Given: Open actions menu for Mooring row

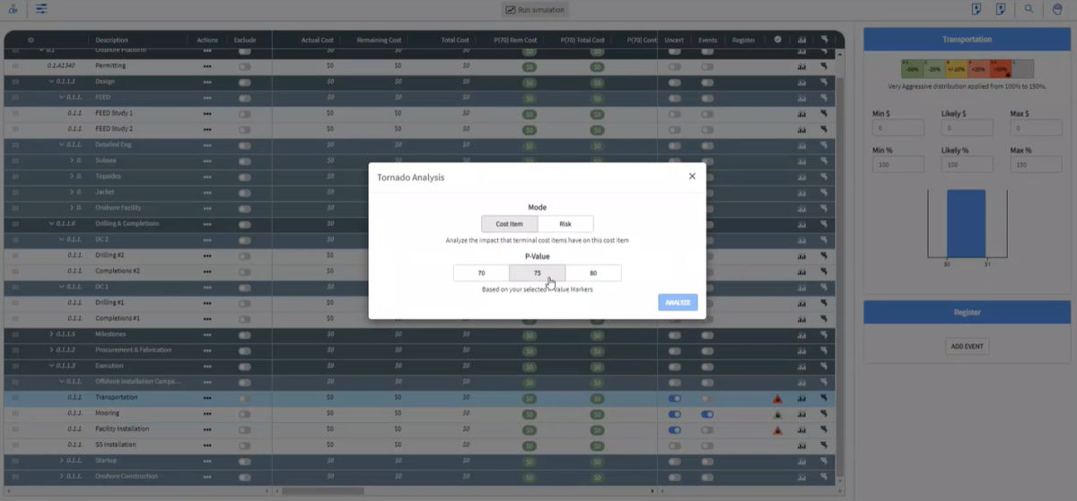Looking at the screenshot, I should pos(207,414).
